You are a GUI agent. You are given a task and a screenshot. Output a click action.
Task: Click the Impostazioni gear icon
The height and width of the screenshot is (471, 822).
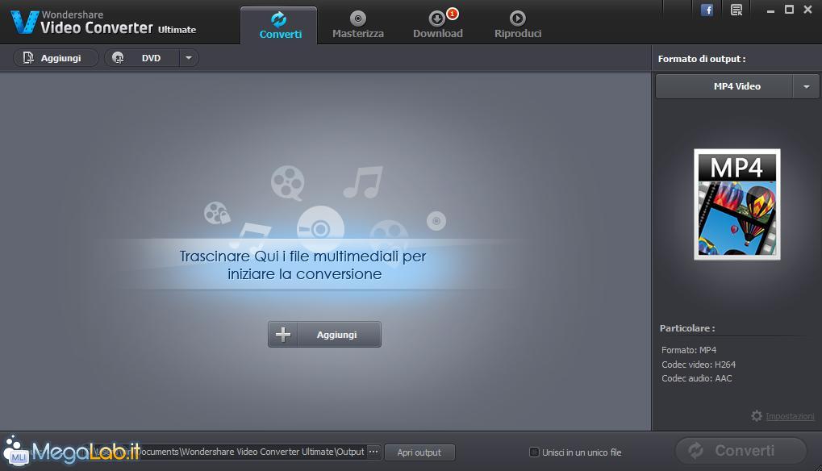(x=757, y=416)
